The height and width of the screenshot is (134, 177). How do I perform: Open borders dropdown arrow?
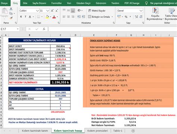pyautogui.click(x=42, y=17)
